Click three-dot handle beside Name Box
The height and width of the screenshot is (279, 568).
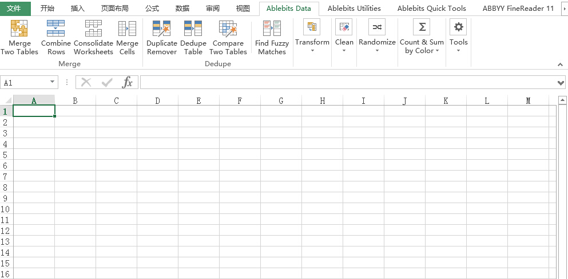tap(67, 82)
